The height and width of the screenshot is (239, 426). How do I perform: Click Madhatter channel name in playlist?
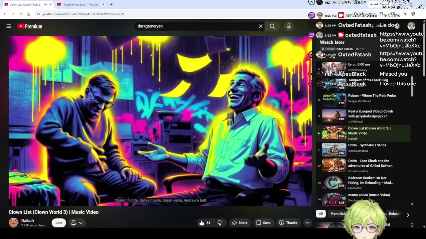(355, 188)
